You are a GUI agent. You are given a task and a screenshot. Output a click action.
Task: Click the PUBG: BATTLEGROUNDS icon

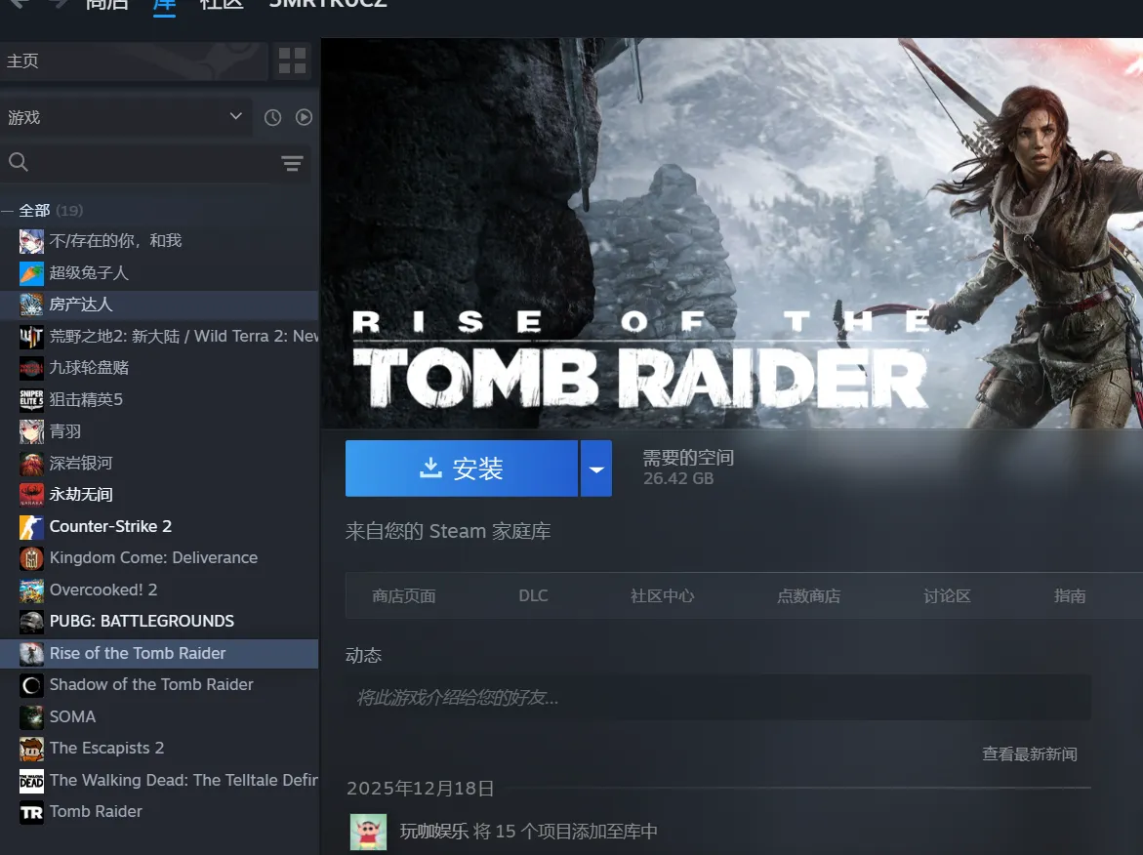(x=32, y=622)
